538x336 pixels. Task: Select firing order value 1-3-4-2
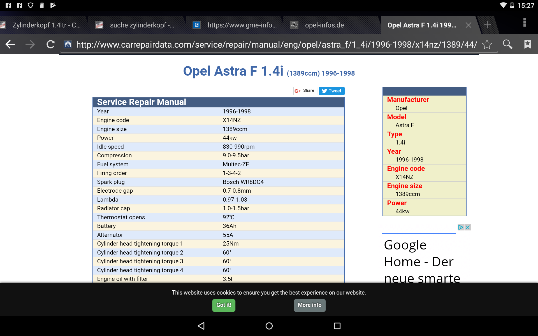(232, 173)
